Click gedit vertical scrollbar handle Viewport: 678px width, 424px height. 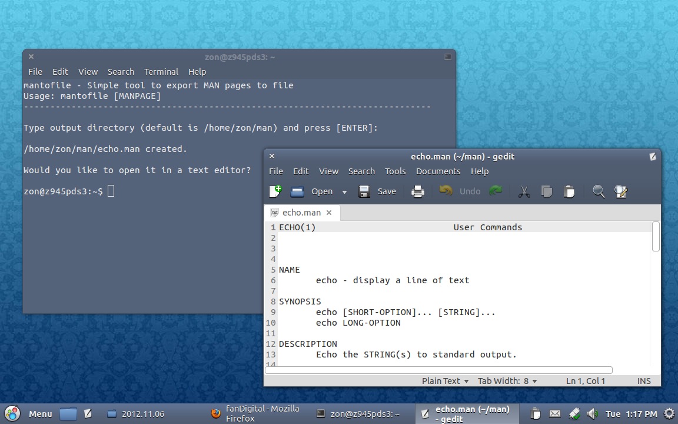(656, 236)
